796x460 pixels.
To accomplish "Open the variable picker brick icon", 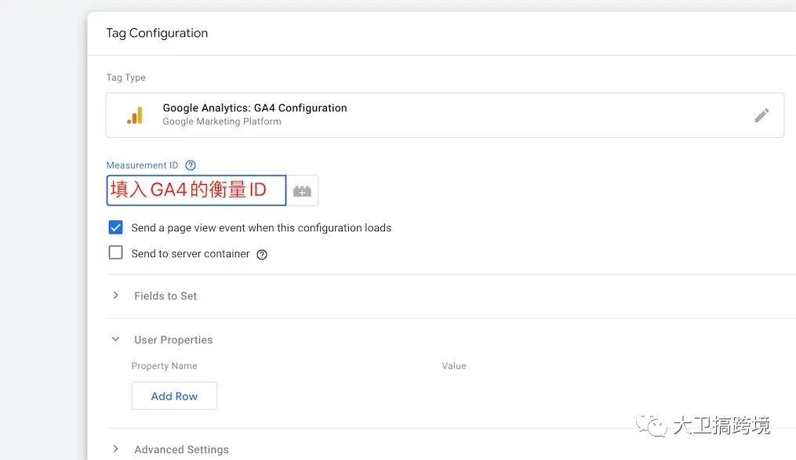I will [302, 190].
